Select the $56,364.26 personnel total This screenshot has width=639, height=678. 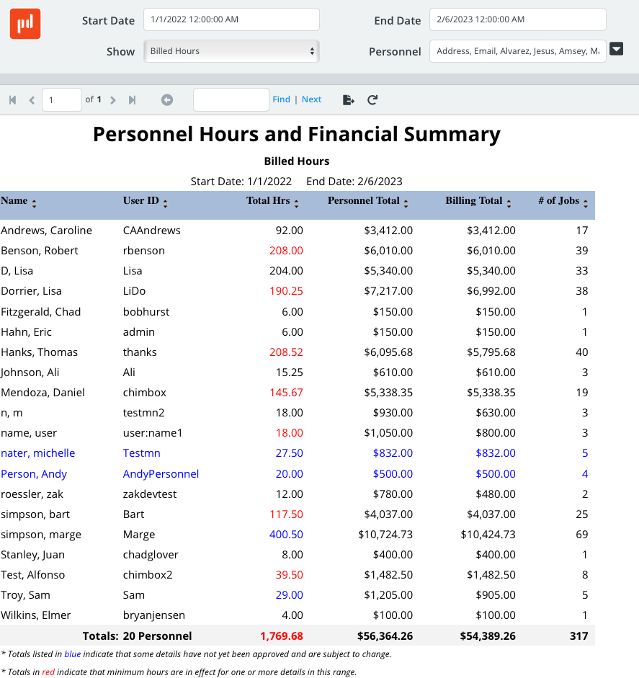[x=385, y=636]
